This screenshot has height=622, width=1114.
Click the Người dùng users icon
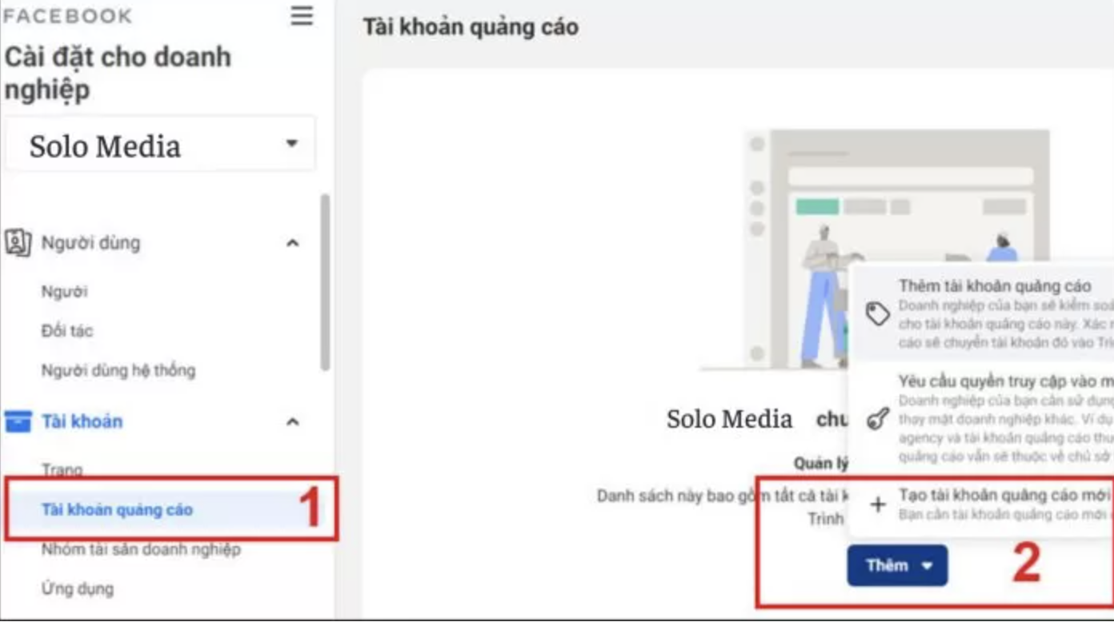(18, 242)
